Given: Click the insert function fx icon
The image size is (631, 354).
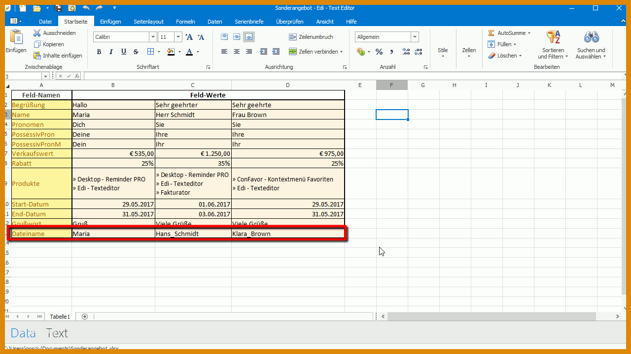Looking at the screenshot, I should point(77,76).
